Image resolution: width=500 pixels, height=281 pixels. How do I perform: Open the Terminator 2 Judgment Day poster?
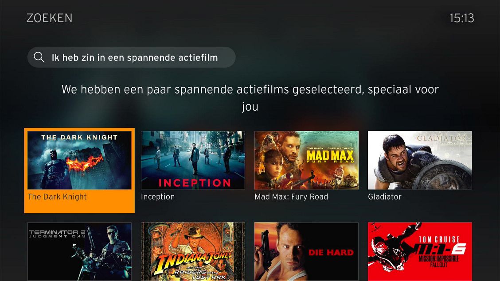(79, 251)
